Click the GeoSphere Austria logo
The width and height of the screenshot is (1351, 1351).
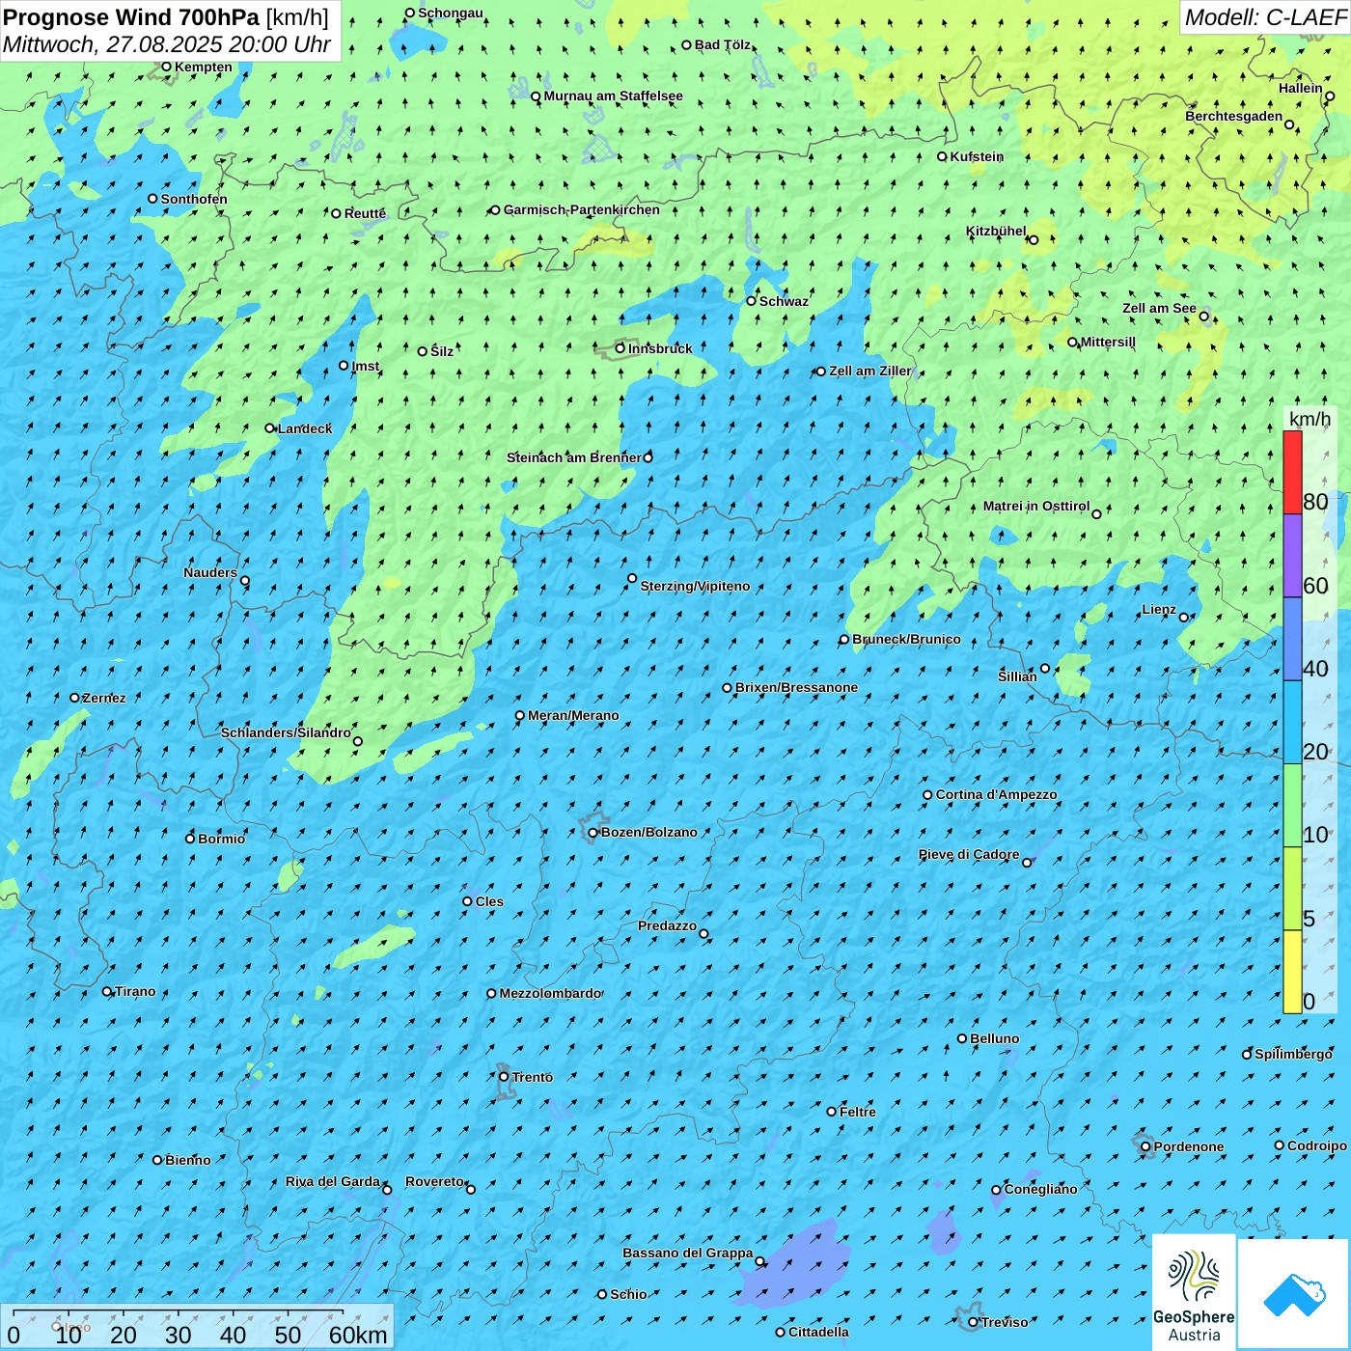[x=1194, y=1292]
